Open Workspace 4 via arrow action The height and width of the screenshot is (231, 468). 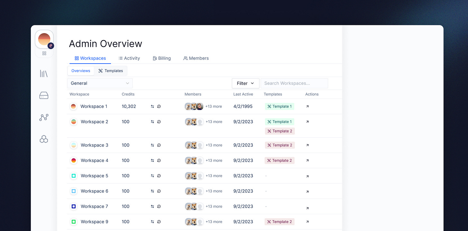coord(307,160)
